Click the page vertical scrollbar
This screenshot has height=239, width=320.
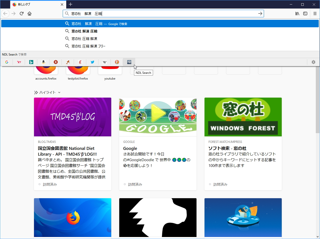pyautogui.click(x=317, y=100)
